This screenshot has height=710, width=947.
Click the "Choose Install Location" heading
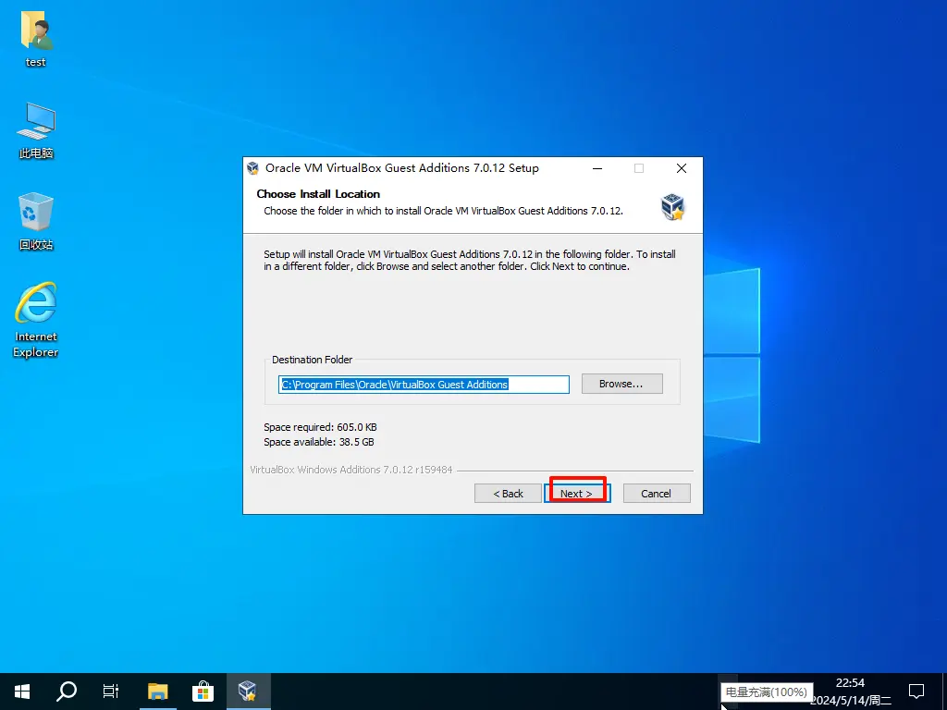click(318, 194)
